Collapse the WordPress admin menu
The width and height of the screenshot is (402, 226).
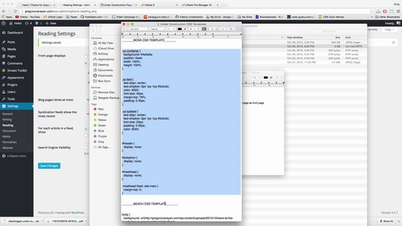pos(14,156)
